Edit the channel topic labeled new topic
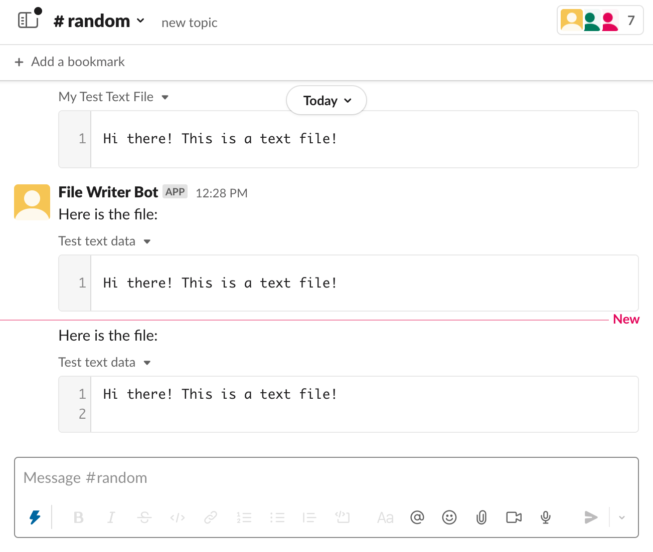653x552 pixels. pos(189,23)
